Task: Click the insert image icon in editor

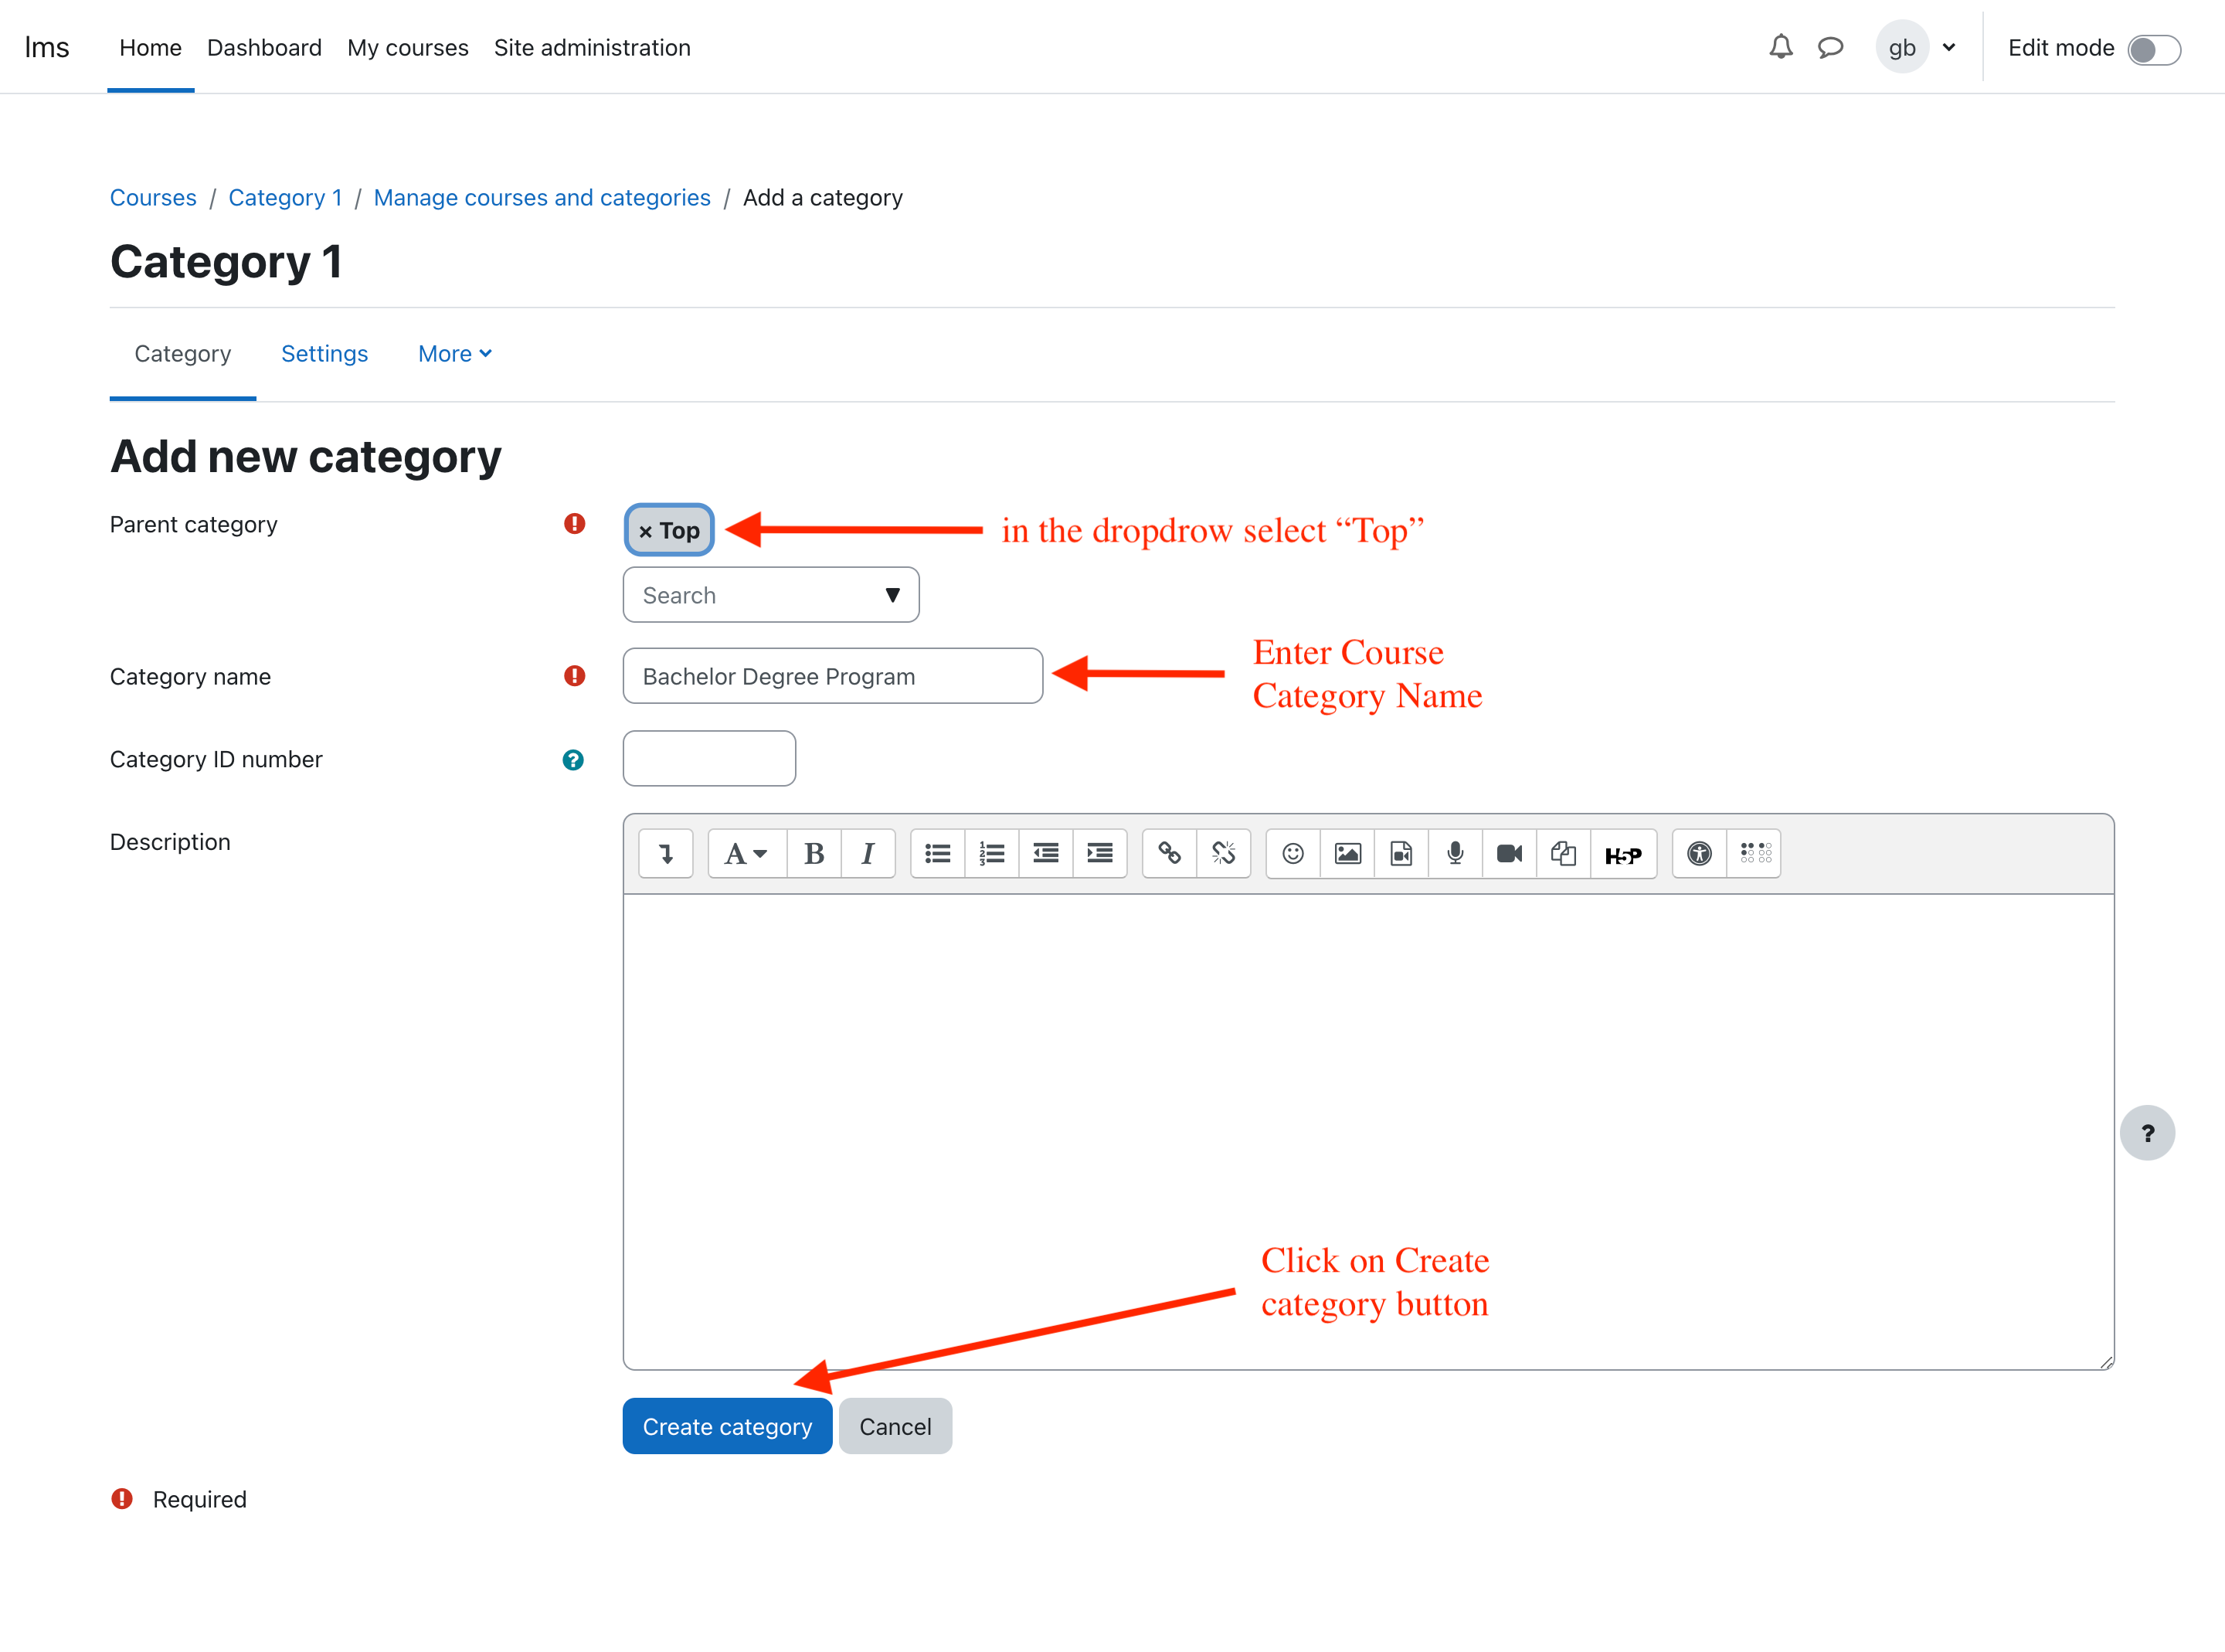Action: [1347, 853]
